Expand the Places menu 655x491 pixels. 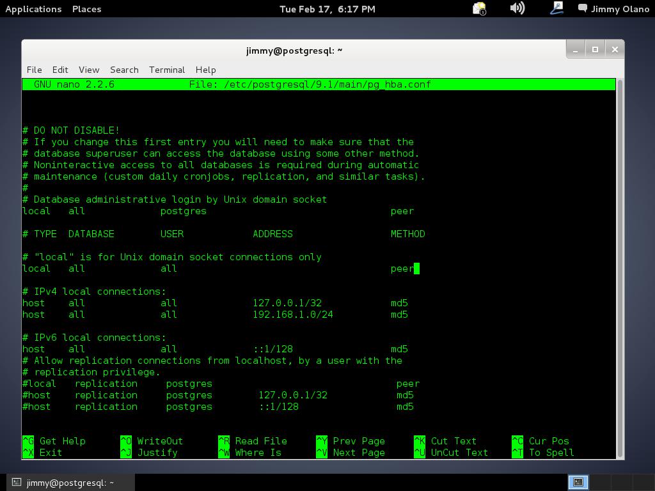86,9
